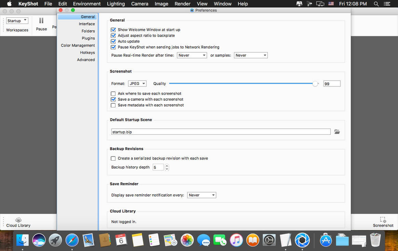
Task: Open iTunes music note icon in dock
Action: coord(236,240)
